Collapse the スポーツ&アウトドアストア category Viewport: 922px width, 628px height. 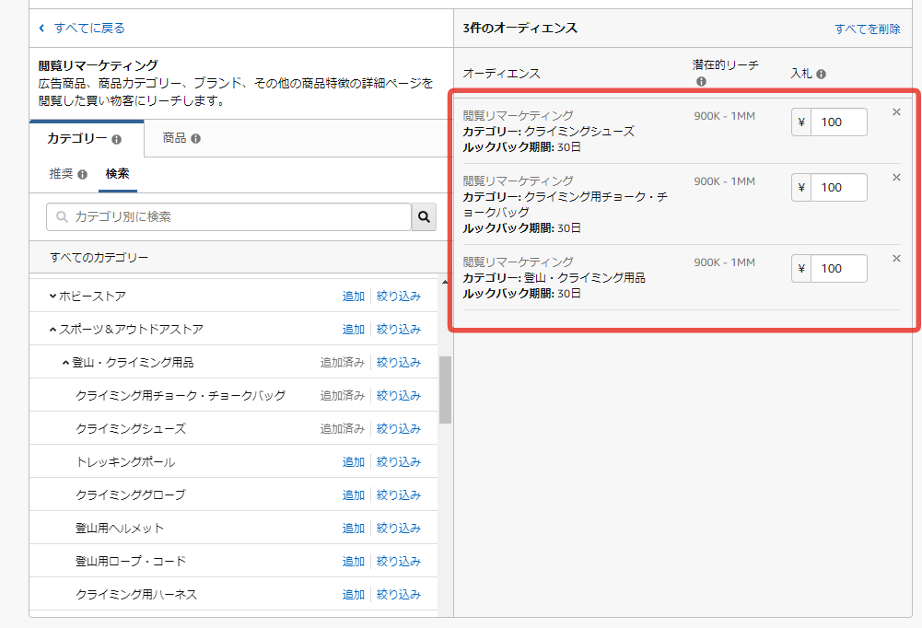coord(53,330)
